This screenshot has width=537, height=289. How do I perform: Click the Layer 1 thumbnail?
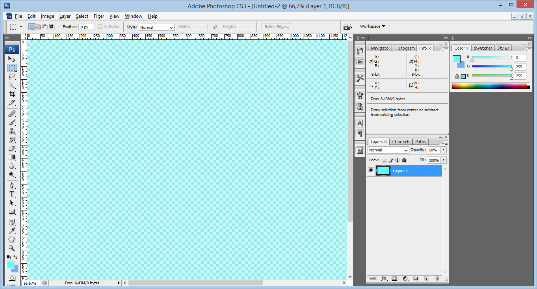(383, 171)
